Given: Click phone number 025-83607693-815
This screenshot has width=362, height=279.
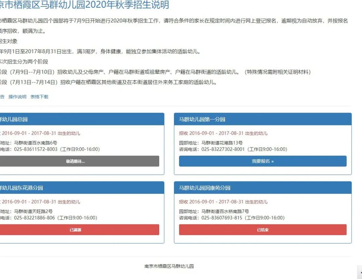Looking at the screenshot, I should tap(222, 218).
